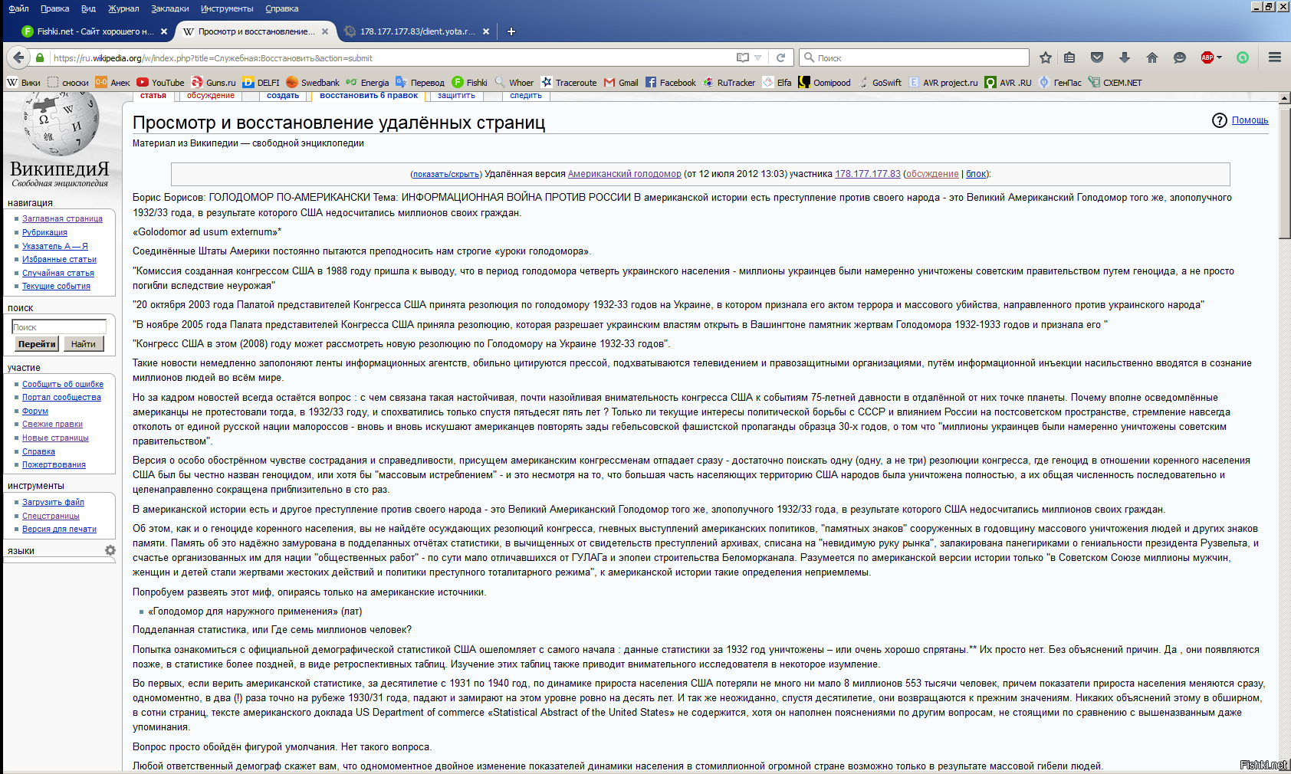Open Американский голодомор link
The height and width of the screenshot is (774, 1291).
(x=624, y=174)
